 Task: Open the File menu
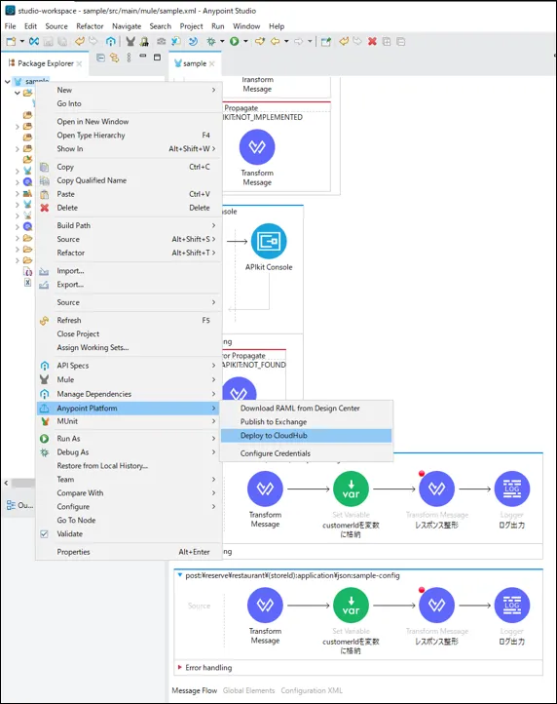[x=10, y=26]
